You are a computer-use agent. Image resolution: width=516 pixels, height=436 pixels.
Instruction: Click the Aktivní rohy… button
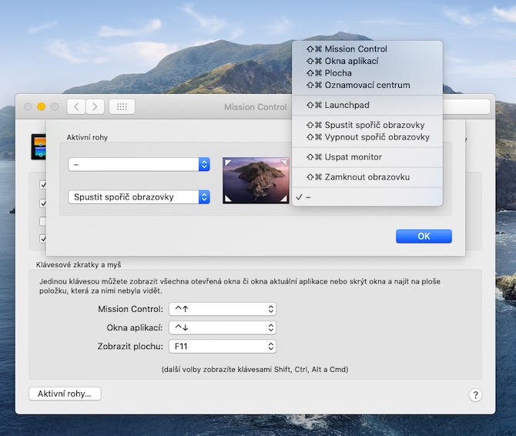pyautogui.click(x=65, y=394)
